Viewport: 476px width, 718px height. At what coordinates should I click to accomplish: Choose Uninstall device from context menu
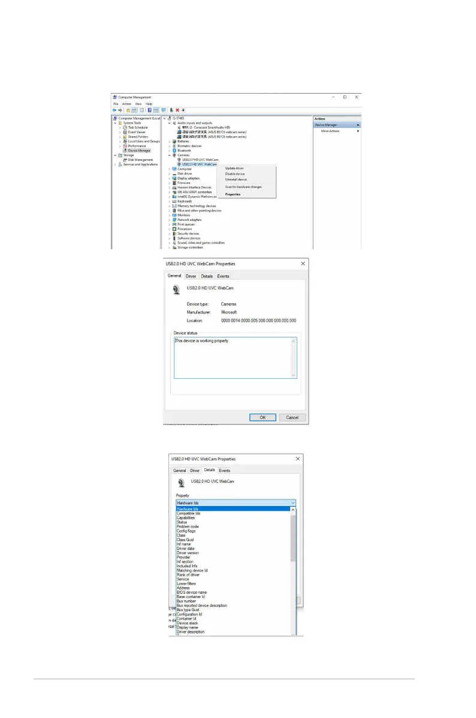[236, 179]
